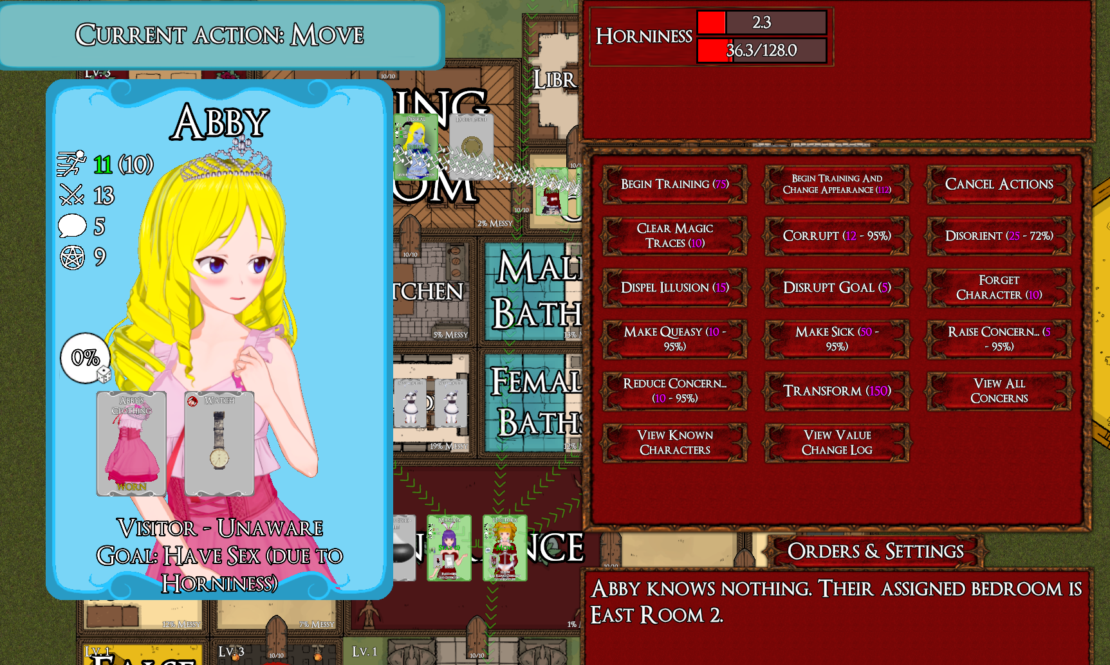Open the Orders & Settings tab
Viewport: 1110px width, 665px height.
click(876, 552)
